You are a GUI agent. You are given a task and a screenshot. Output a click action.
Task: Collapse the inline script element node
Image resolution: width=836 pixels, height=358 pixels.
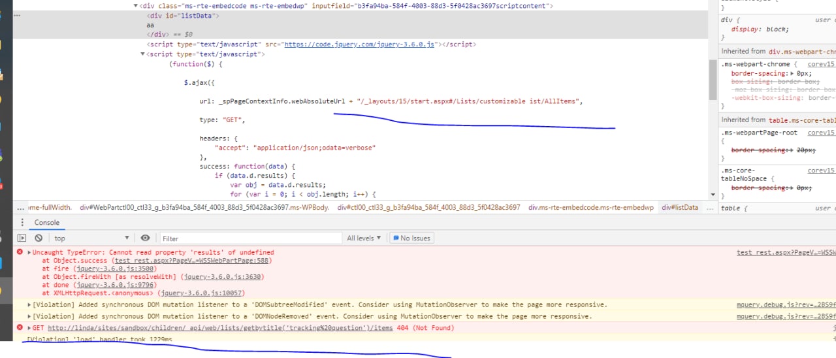coord(143,54)
